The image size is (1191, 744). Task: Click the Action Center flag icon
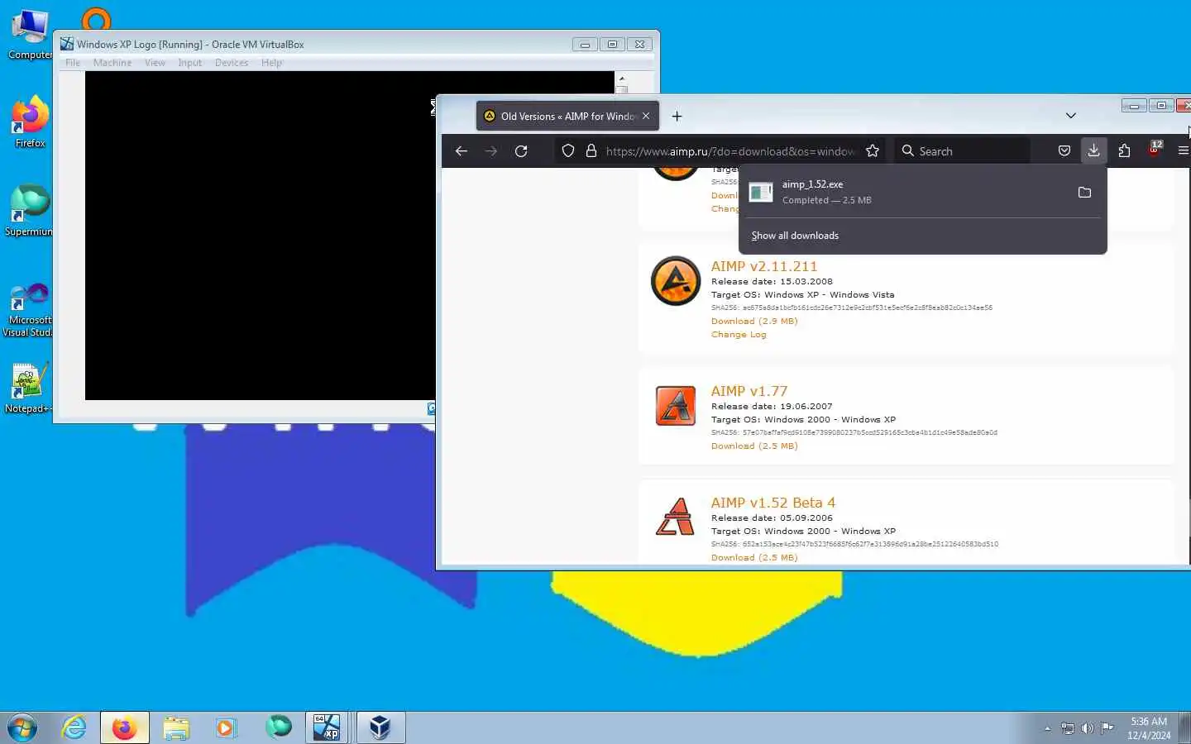(1107, 728)
